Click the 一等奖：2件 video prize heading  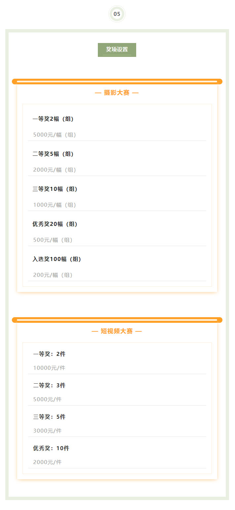pos(49,354)
